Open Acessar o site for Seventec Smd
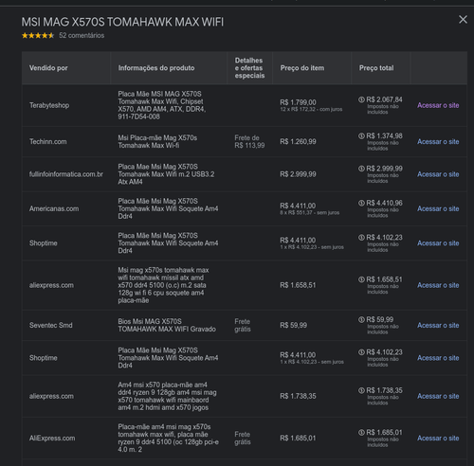The width and height of the screenshot is (474, 466). tap(438, 325)
